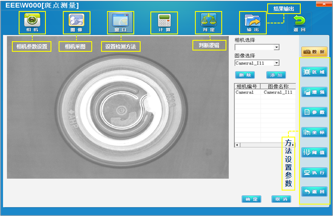Click the 确定 confirm button
Screen dimensions: 333x216
251,199
